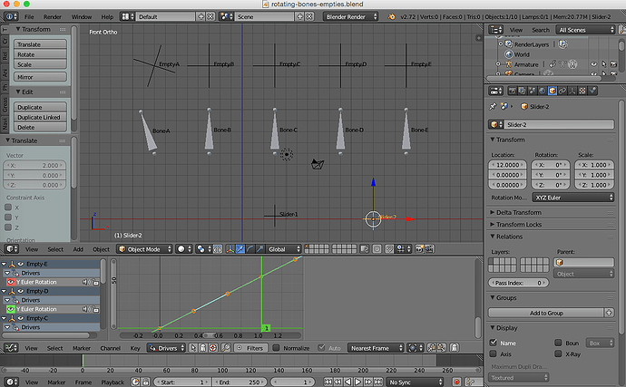Open the Texture properties tab
626x387 pixels.
[582, 91]
